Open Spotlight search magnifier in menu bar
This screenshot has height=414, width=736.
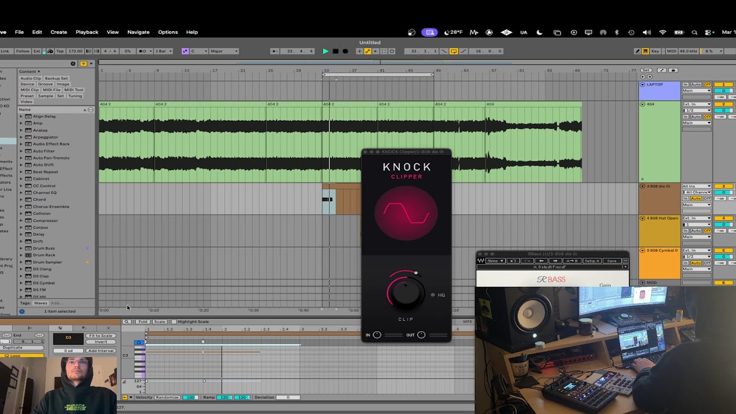pyautogui.click(x=695, y=32)
